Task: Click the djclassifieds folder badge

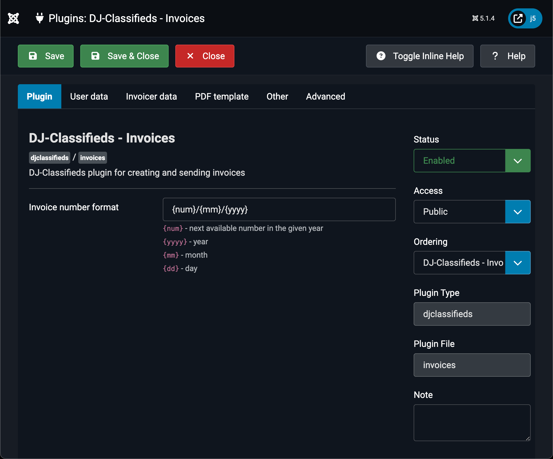Action: [x=50, y=158]
